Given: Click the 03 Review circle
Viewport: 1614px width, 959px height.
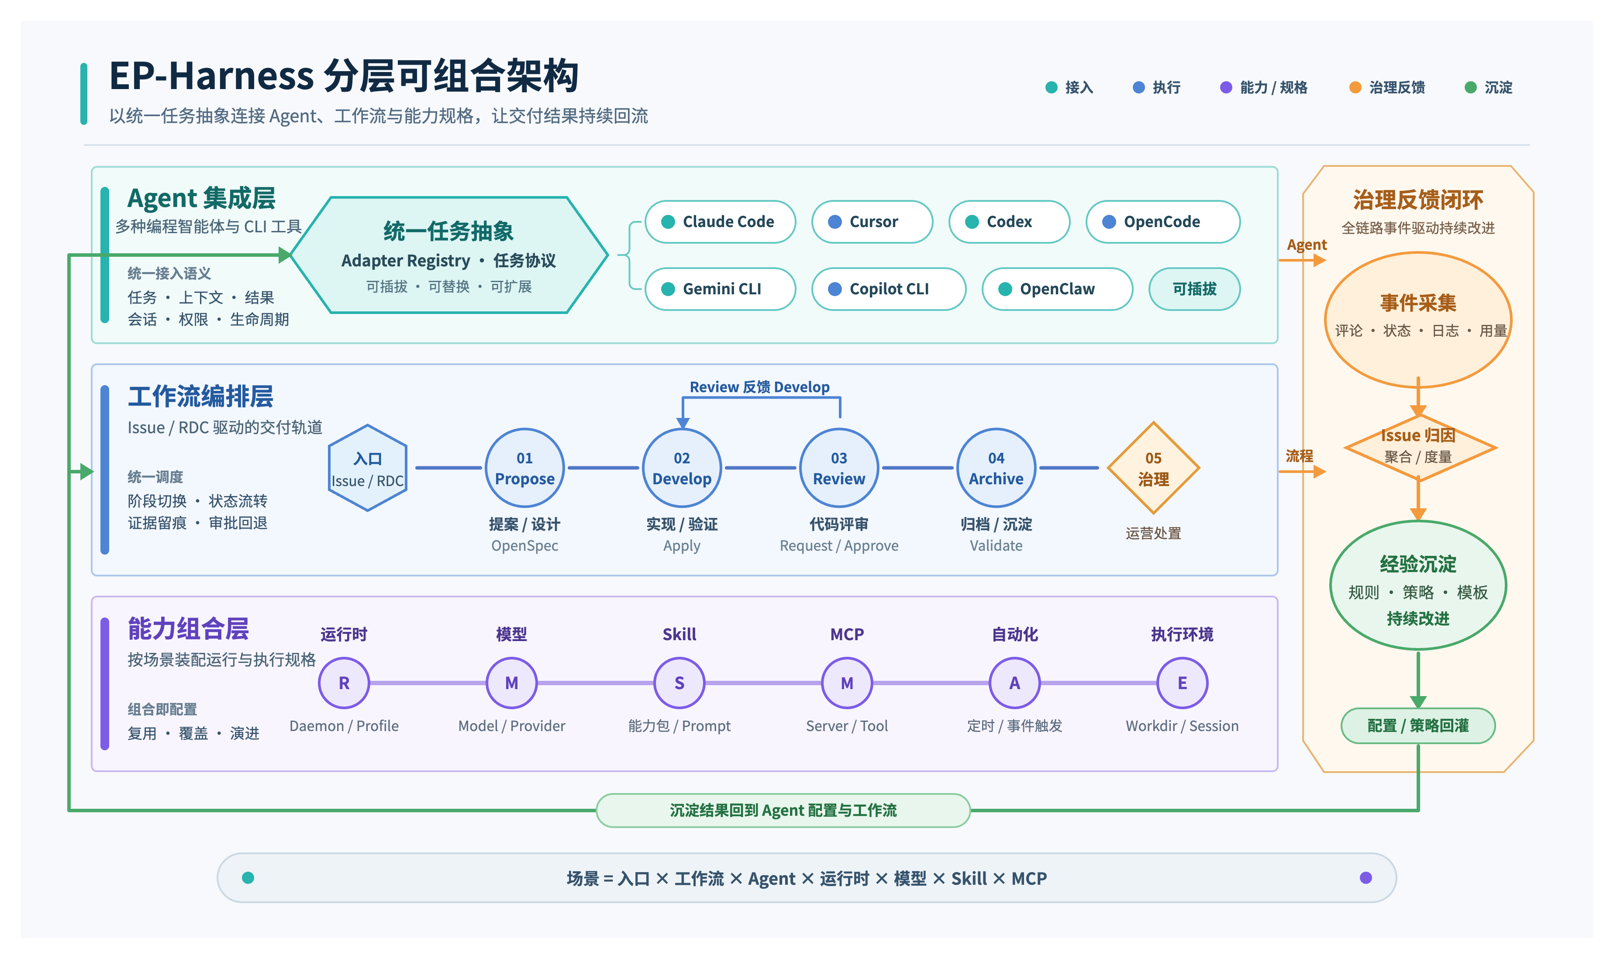Looking at the screenshot, I should (838, 468).
